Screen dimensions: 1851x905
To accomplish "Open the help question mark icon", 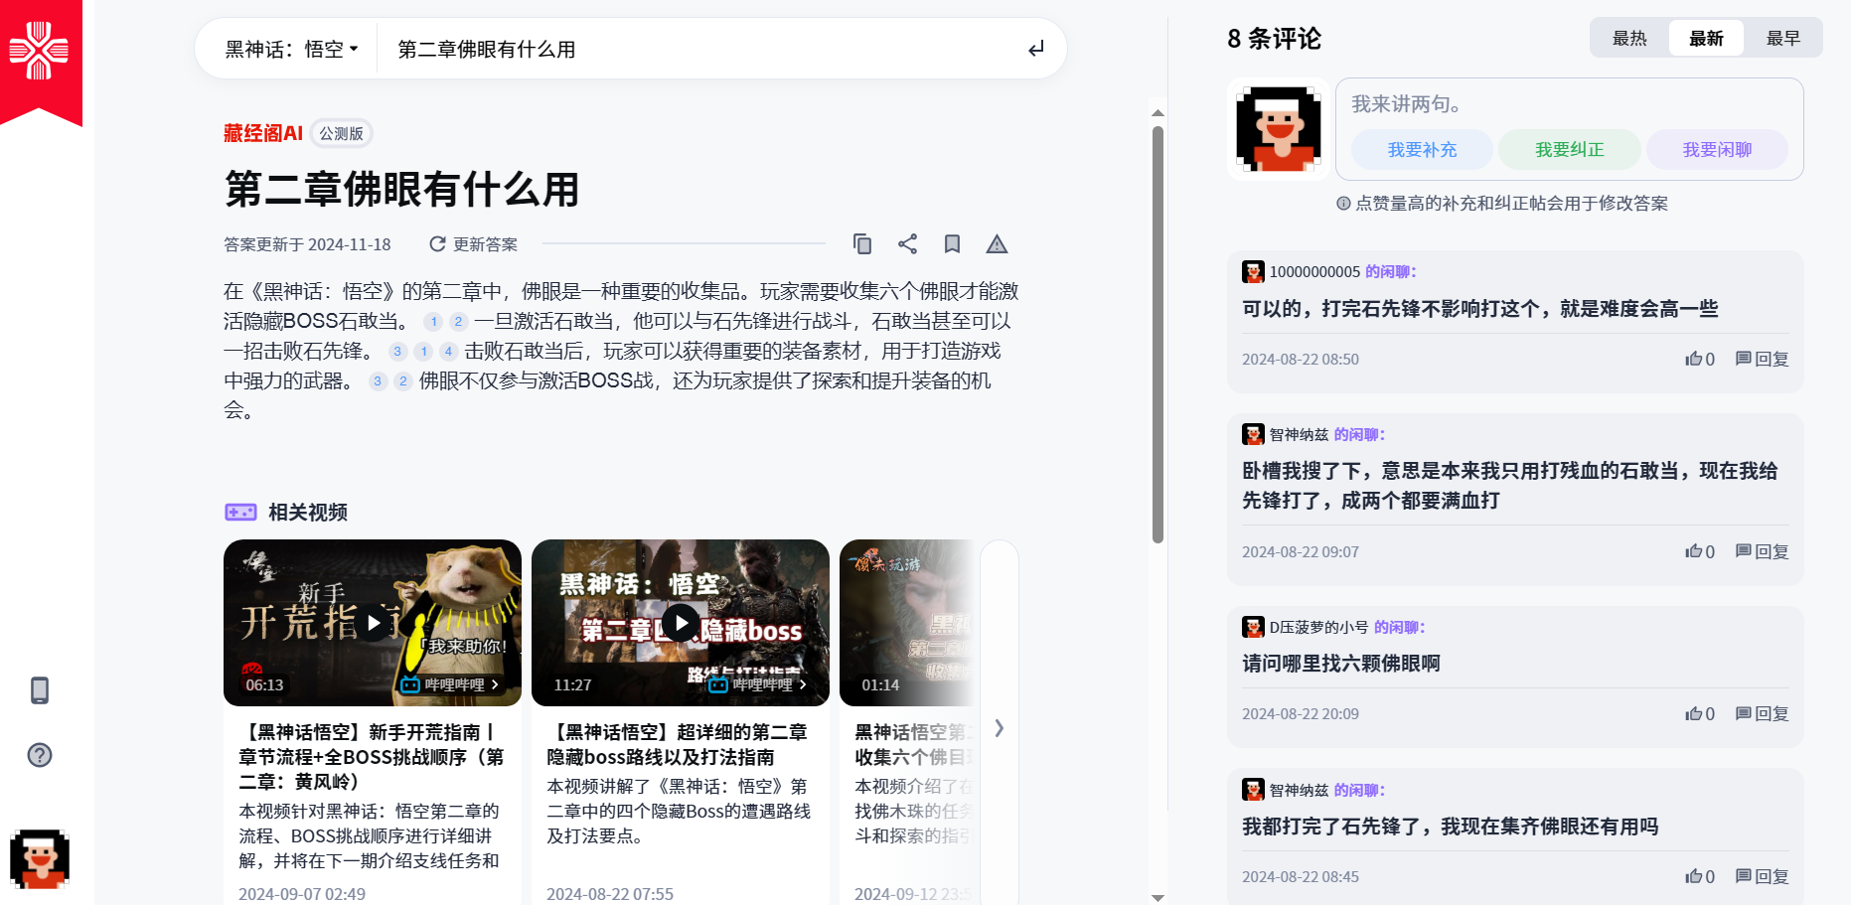I will (40, 755).
